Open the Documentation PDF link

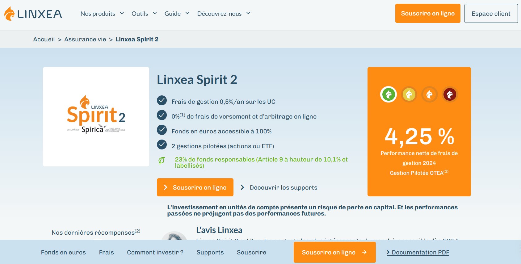(x=418, y=252)
